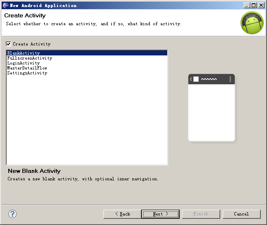Cancel the New Android Application wizard
This screenshot has width=267, height=225.
point(242,214)
